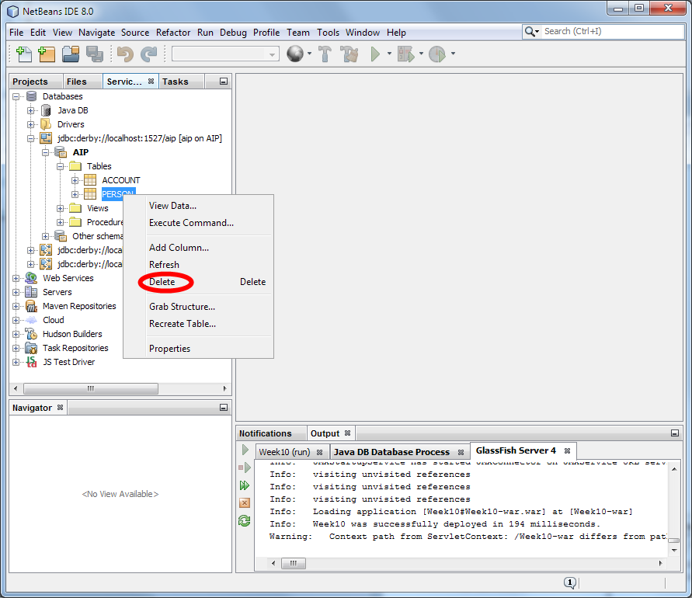Choose View Data... from context menu
The image size is (692, 598).
coord(198,206)
